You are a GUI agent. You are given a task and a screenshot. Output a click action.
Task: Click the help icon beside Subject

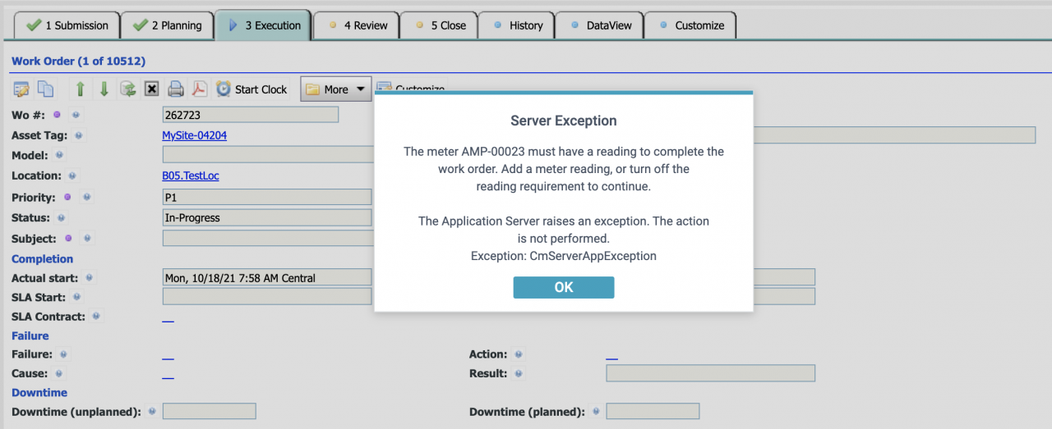point(87,239)
